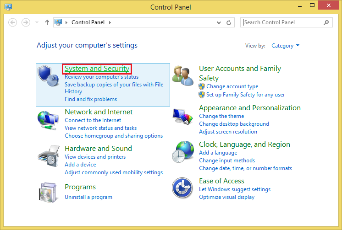
Task: Expand the arrow after Control Panel breadcrumb
Action: 110,22
